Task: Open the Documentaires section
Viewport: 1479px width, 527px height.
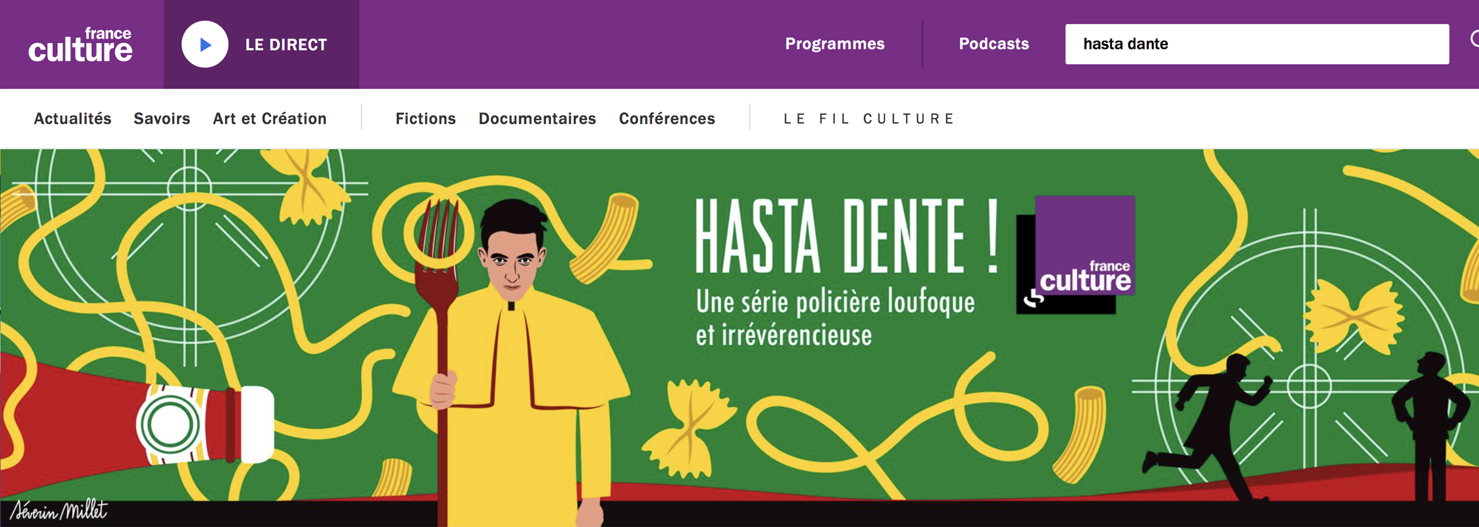Action: [537, 118]
